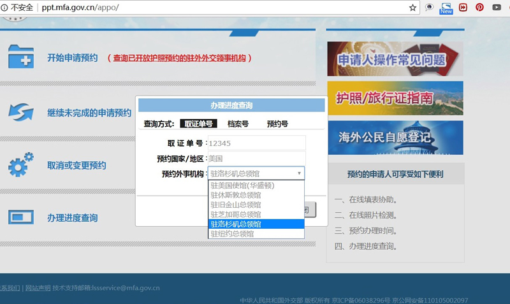Viewport: 510px width, 304px height.
Task: Click the gears icon beside 取消或变更预约
Action: (21, 164)
